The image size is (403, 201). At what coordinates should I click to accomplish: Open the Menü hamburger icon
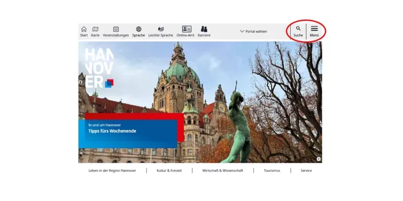coord(314,29)
